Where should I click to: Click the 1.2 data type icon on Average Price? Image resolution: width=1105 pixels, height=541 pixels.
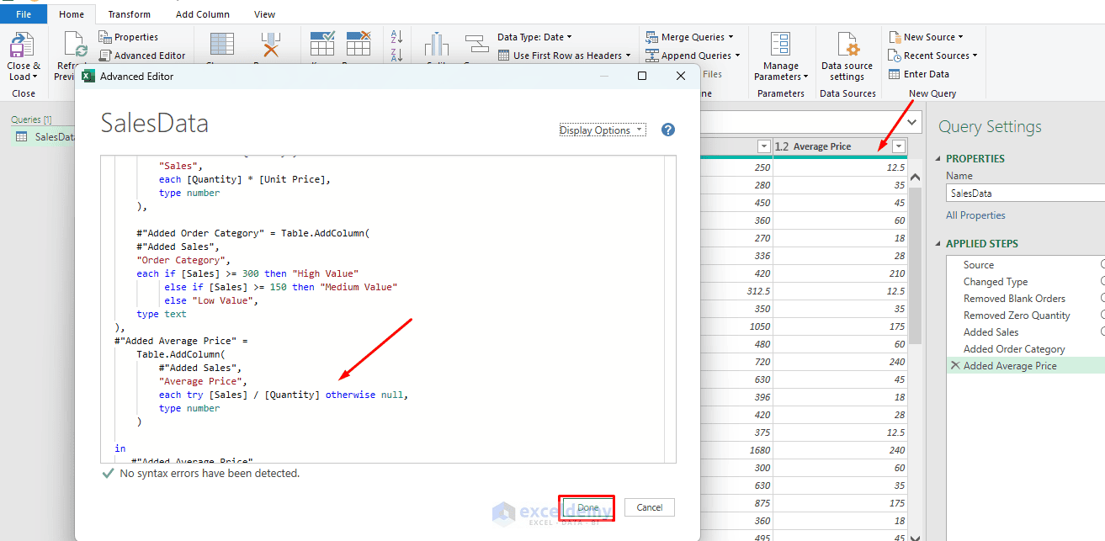[x=781, y=146]
